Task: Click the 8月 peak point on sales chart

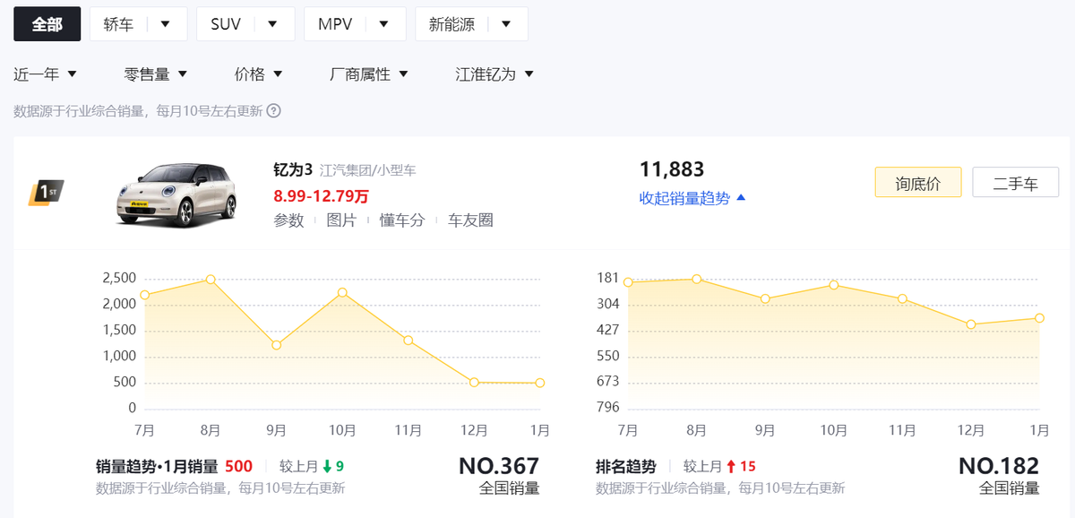Action: pyautogui.click(x=211, y=280)
